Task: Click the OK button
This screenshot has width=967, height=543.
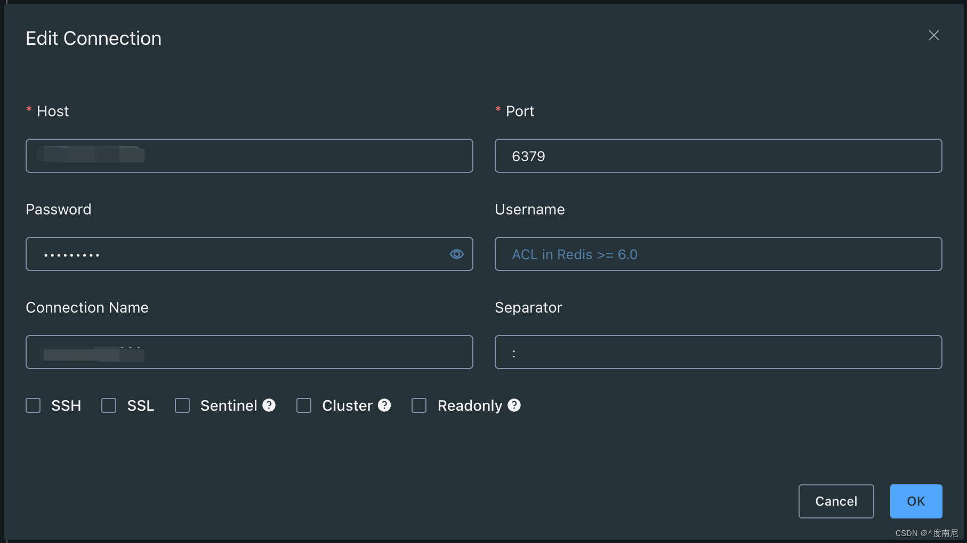Action: coord(916,501)
